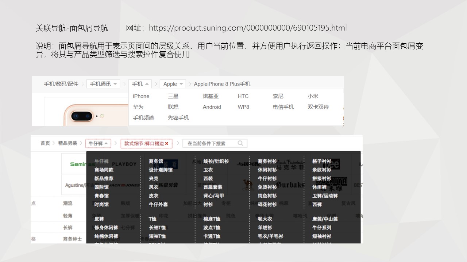Viewport: 467px width, 262px height.
Task: Go to 手机频道 in the dropdown
Action: pyautogui.click(x=143, y=118)
